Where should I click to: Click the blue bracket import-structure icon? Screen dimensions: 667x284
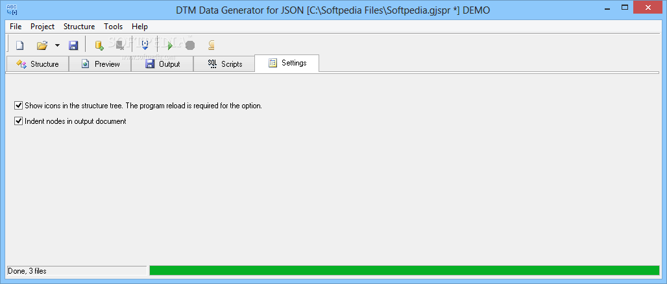[x=145, y=45]
